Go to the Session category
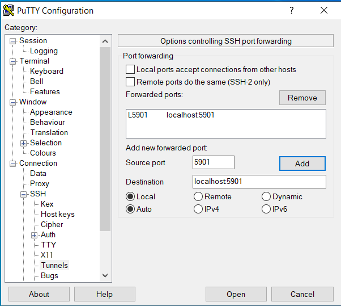The height and width of the screenshot is (306, 341). [x=33, y=40]
